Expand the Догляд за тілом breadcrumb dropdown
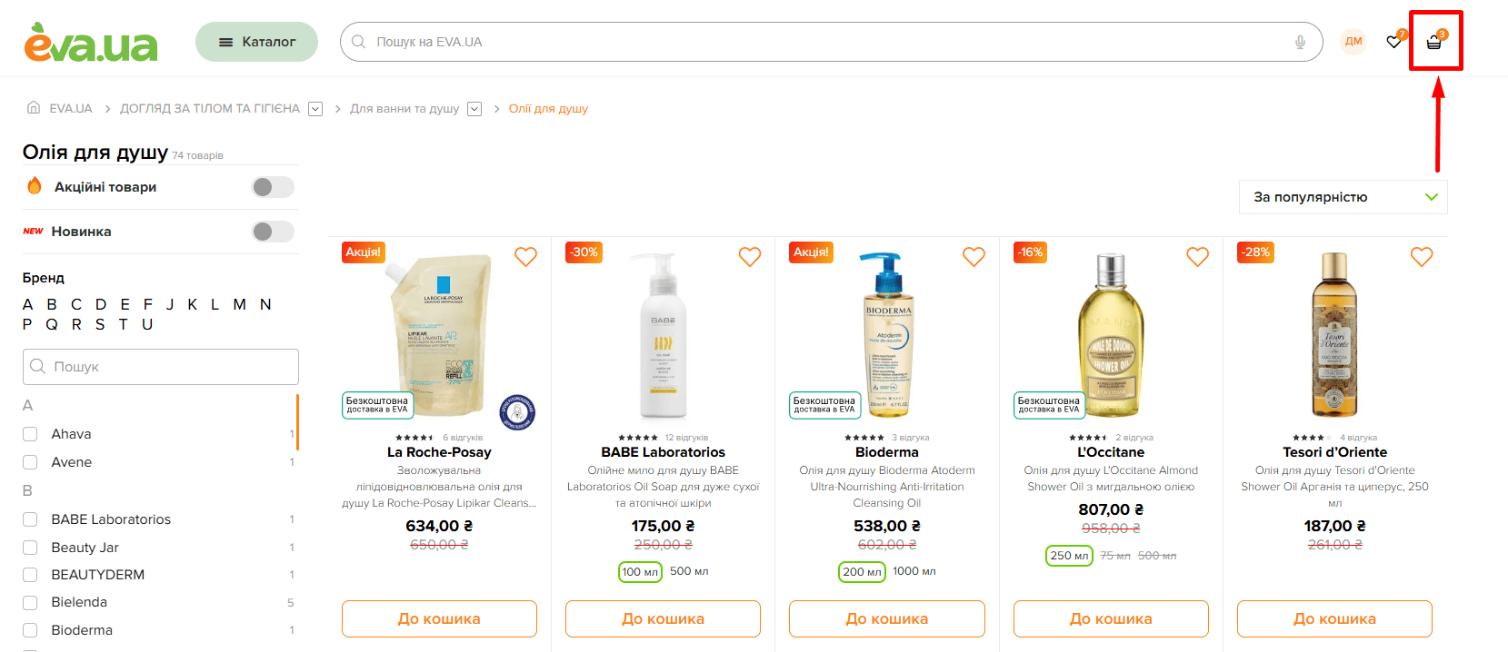The width and height of the screenshot is (1508, 652). point(315,109)
